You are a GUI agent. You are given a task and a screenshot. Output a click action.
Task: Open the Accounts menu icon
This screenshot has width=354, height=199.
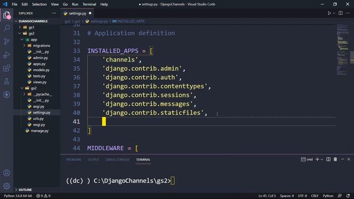7,173
